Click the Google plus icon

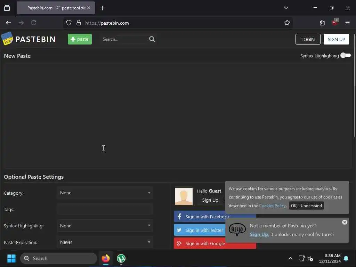point(179,243)
